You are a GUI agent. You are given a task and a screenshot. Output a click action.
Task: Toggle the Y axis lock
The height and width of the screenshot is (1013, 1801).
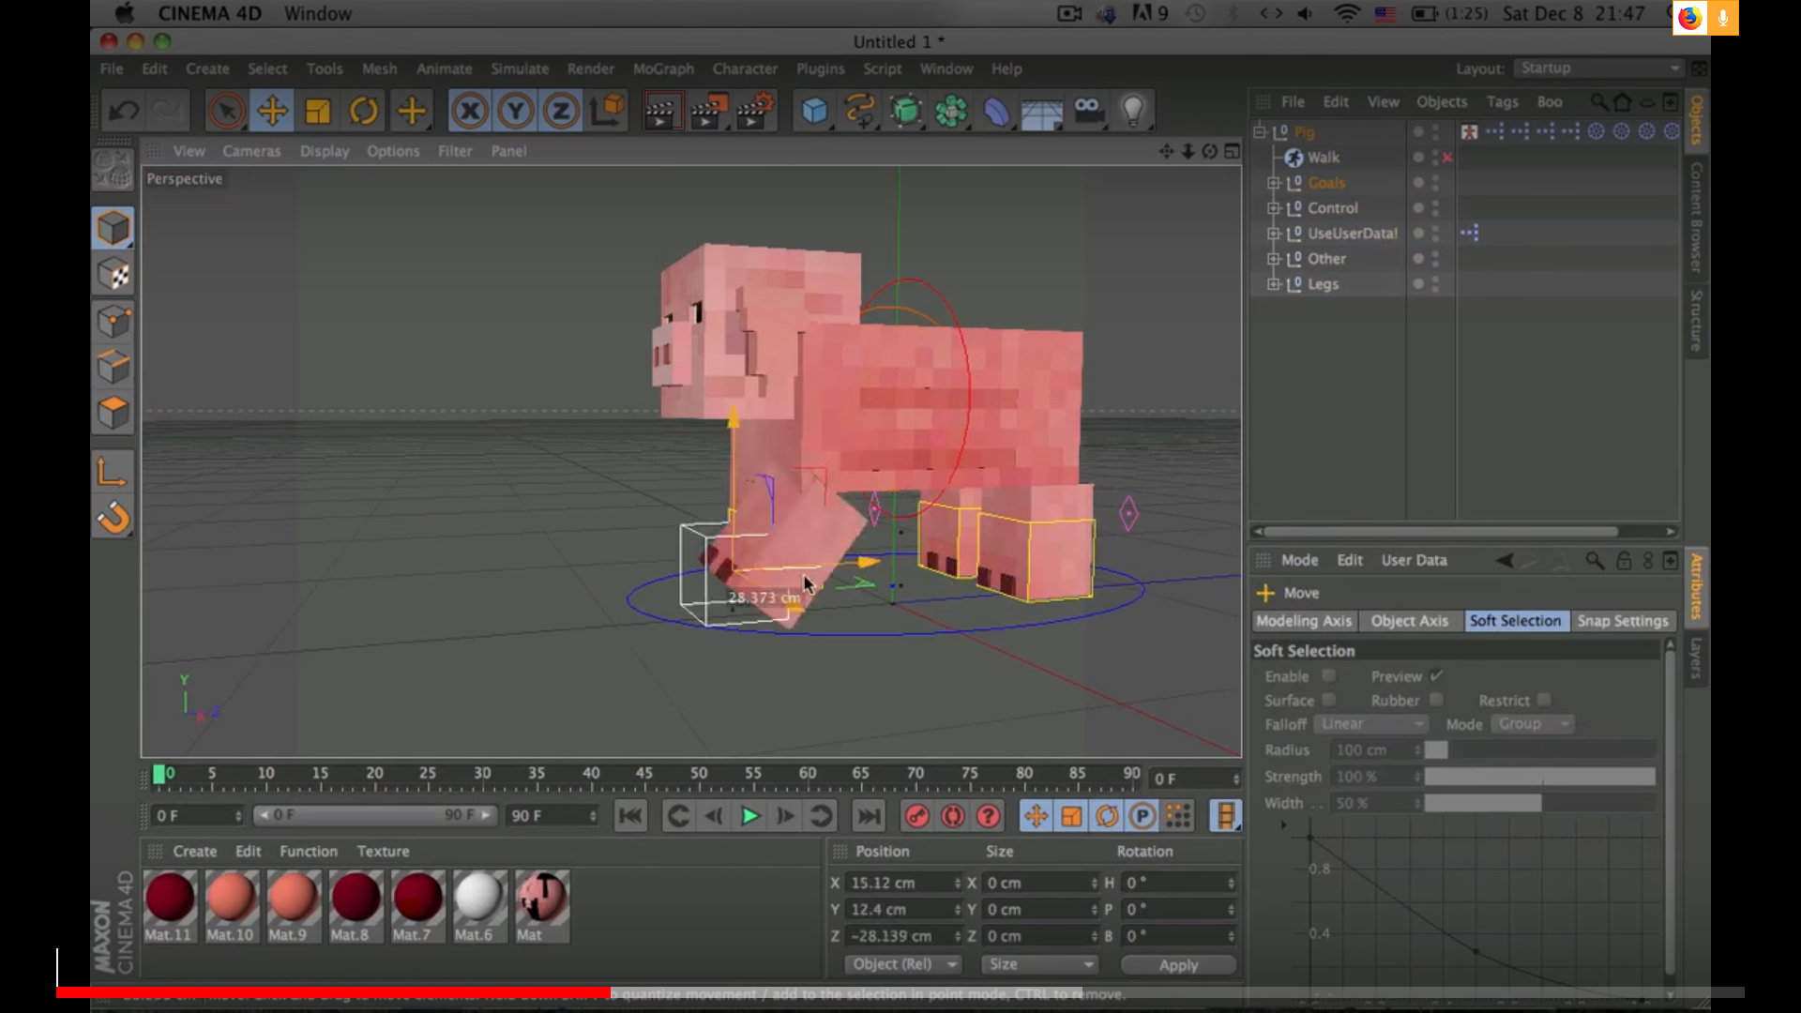click(515, 112)
